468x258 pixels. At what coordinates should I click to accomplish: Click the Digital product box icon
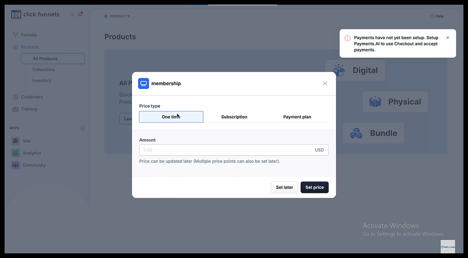[x=339, y=71]
